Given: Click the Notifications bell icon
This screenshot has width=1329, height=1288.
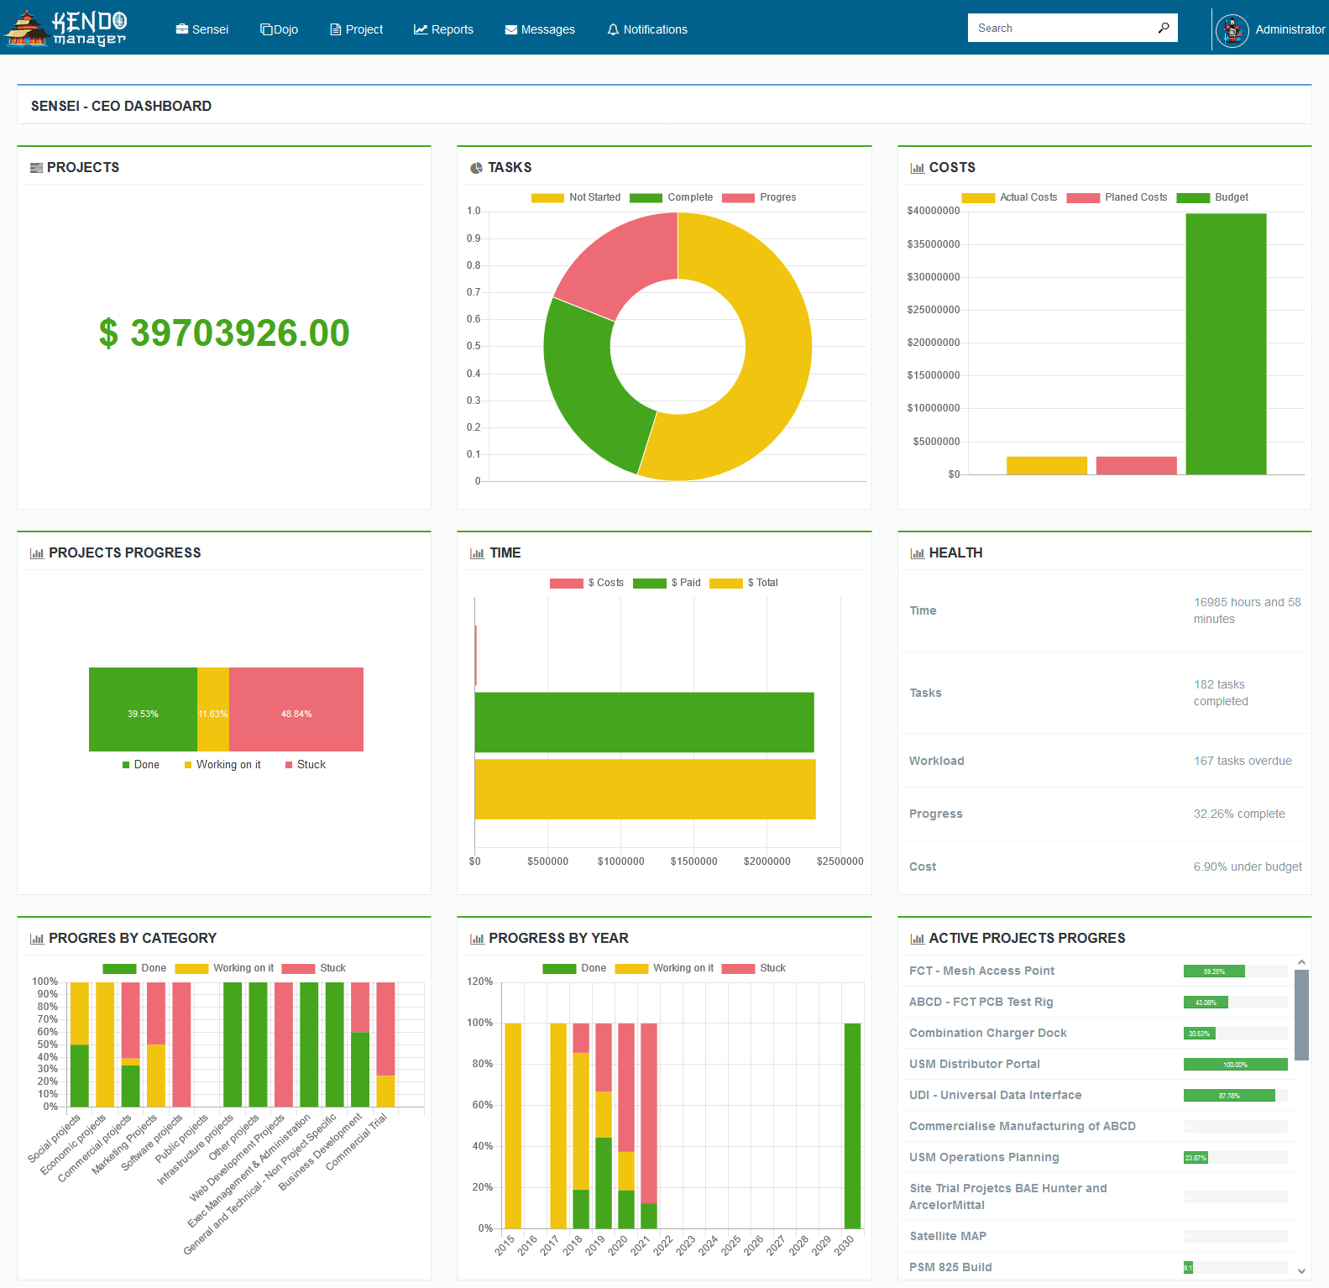Looking at the screenshot, I should [x=613, y=29].
